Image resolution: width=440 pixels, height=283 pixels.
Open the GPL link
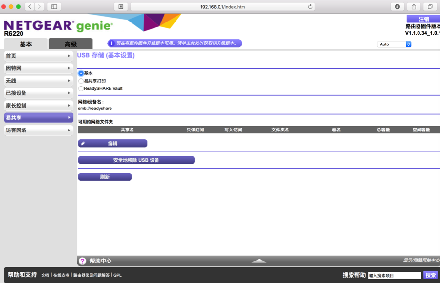point(117,275)
